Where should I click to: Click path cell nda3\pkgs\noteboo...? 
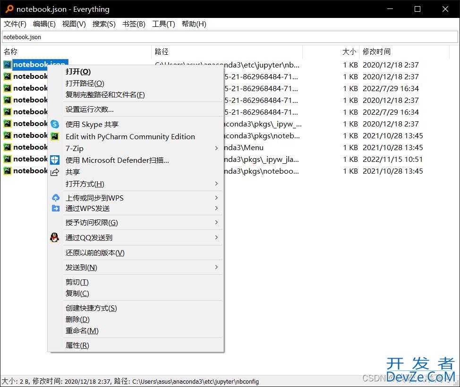tap(261, 171)
